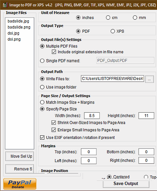
Task: Click the output path text field
Action: (x=113, y=79)
